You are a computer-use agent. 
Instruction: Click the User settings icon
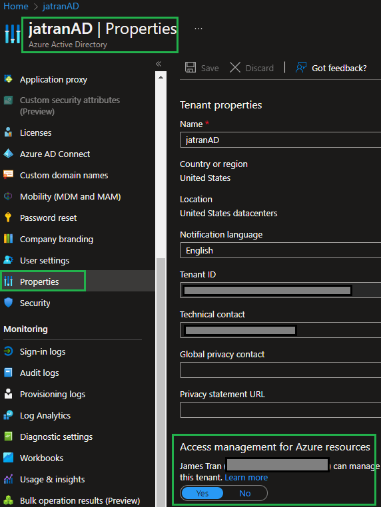(x=8, y=260)
